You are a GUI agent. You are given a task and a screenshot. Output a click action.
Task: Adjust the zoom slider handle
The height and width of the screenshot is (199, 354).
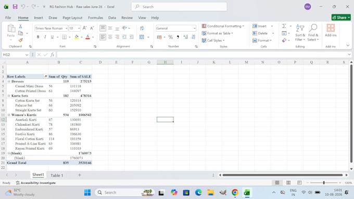[324, 182]
